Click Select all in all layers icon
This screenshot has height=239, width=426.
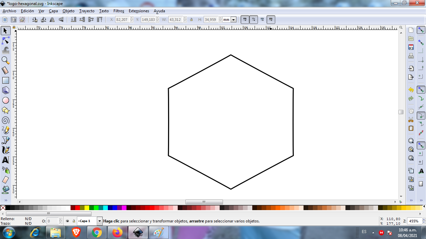[14, 20]
